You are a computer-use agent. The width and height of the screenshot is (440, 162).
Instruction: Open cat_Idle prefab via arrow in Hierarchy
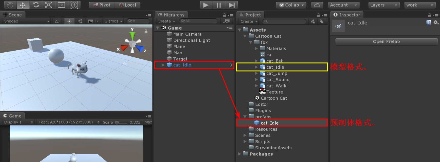[x=231, y=65]
